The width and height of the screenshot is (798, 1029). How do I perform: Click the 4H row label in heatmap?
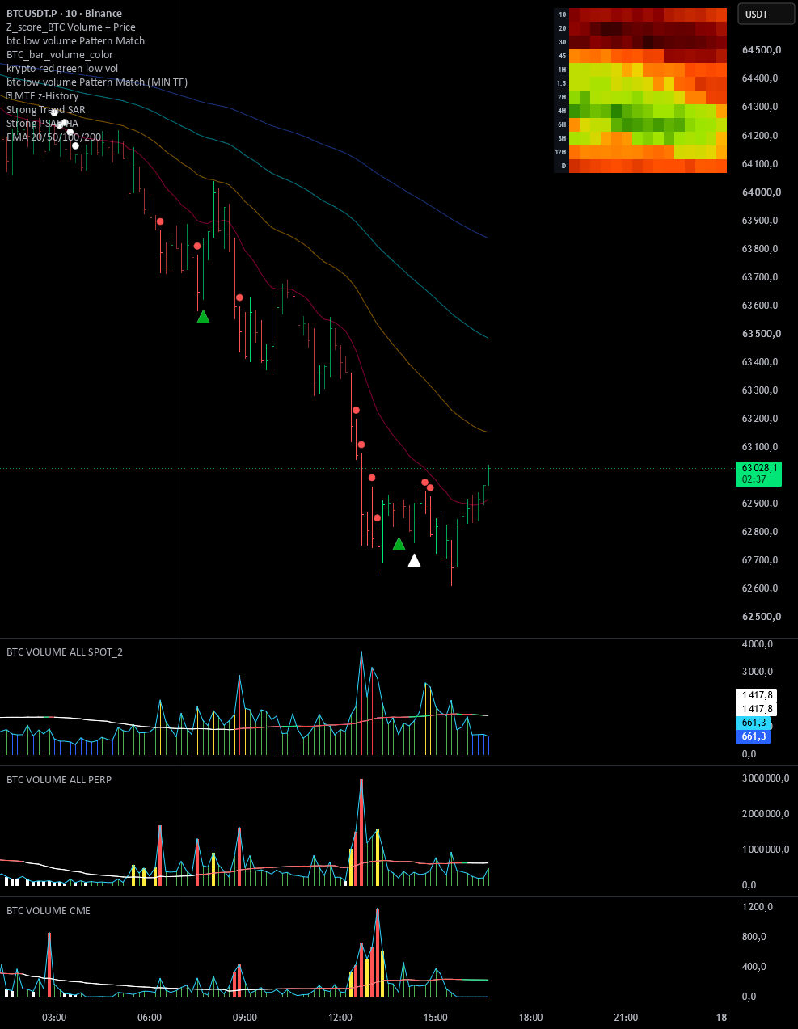(x=562, y=111)
